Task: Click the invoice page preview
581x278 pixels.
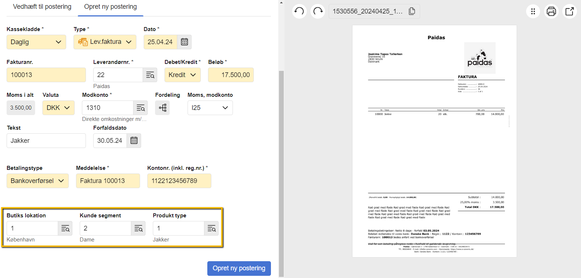Action: click(434, 141)
